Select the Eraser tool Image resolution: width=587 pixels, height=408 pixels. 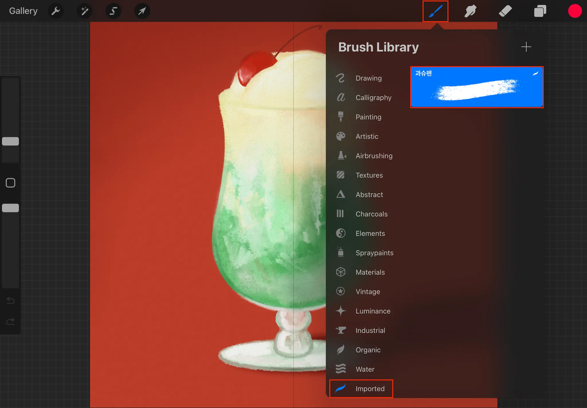(505, 11)
